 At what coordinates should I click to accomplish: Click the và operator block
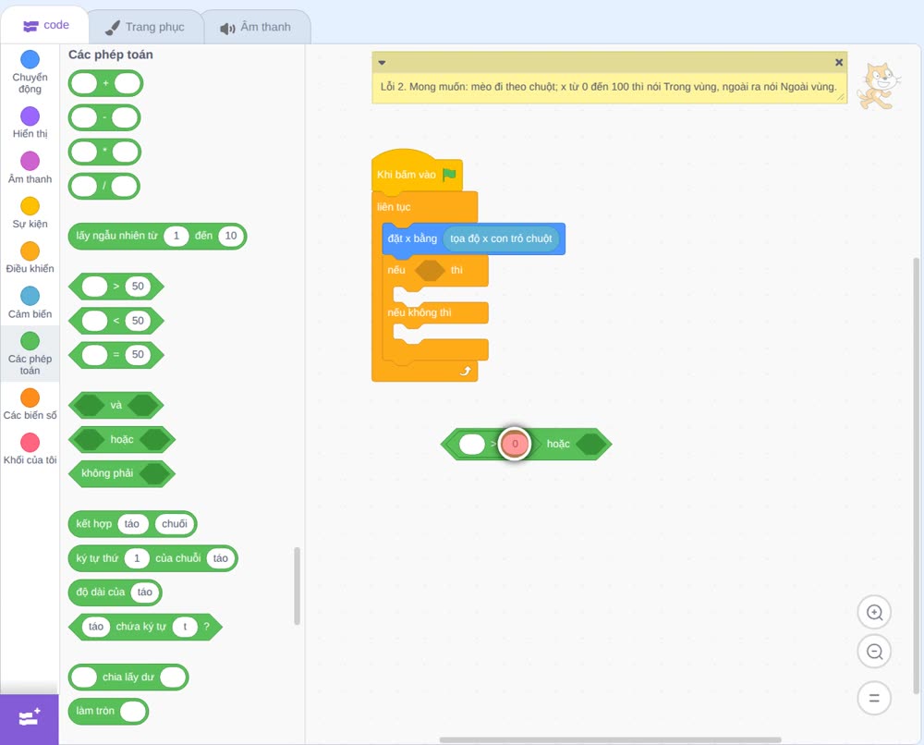tap(116, 406)
